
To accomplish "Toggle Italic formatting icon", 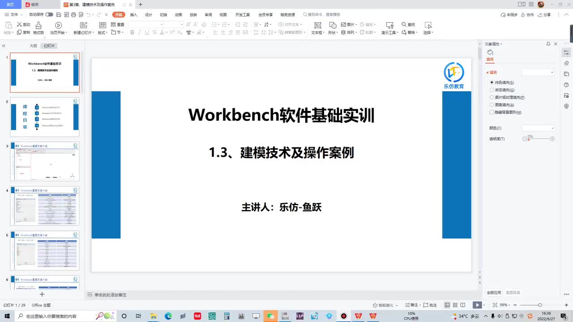I will pos(140,32).
